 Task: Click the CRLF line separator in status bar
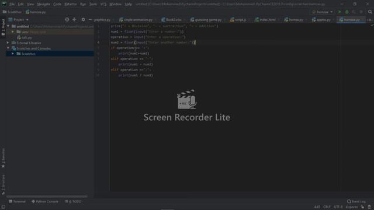coord(327,207)
